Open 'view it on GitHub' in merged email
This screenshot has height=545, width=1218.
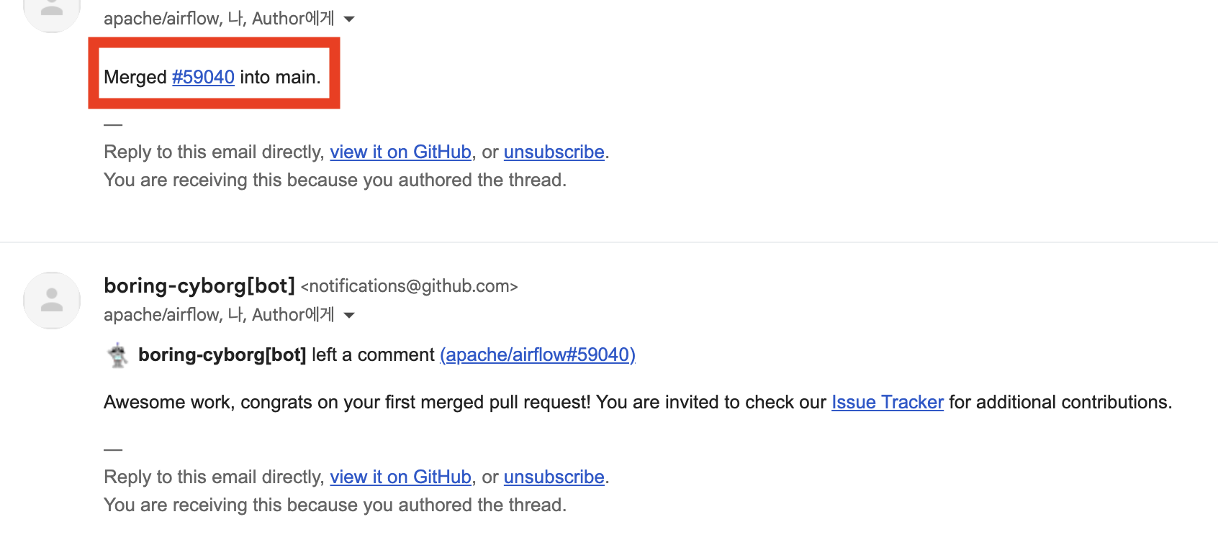click(x=400, y=152)
